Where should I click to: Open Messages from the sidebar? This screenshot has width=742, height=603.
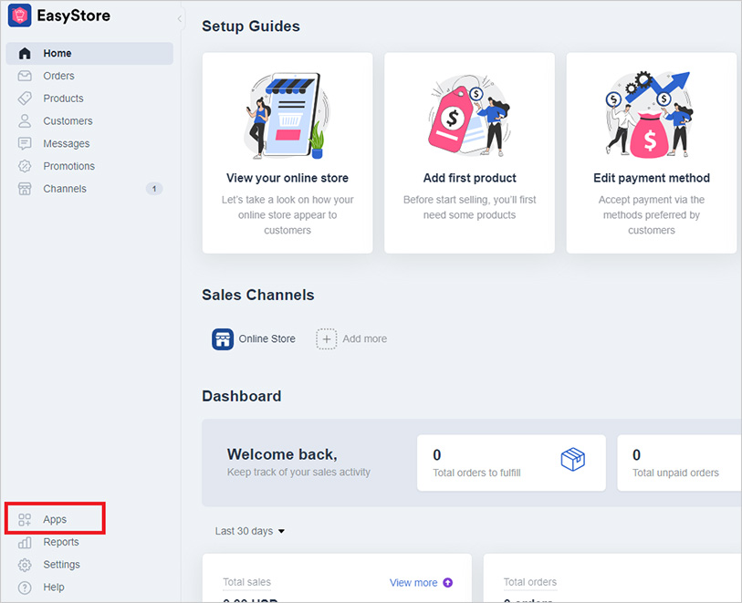65,143
